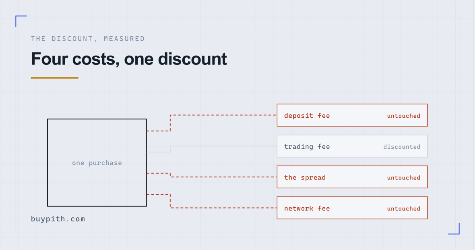Click the 'Four costs, one discount' headline

(x=129, y=59)
